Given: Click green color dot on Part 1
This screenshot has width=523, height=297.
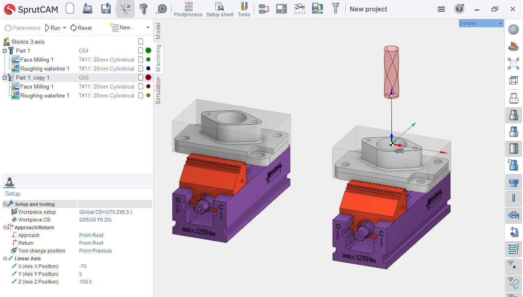Looking at the screenshot, I should tap(148, 51).
